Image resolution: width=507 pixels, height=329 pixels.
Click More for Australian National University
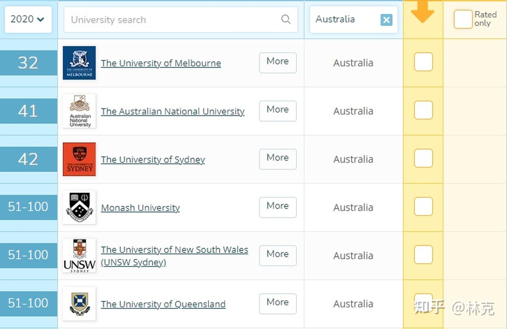coord(278,111)
